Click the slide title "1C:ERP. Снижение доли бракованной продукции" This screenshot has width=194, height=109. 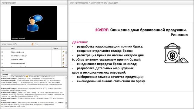click(141, 30)
